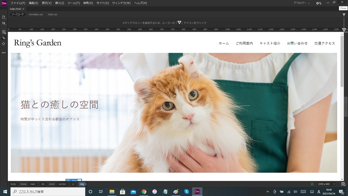Open the サイト(S) menu

(102, 3)
